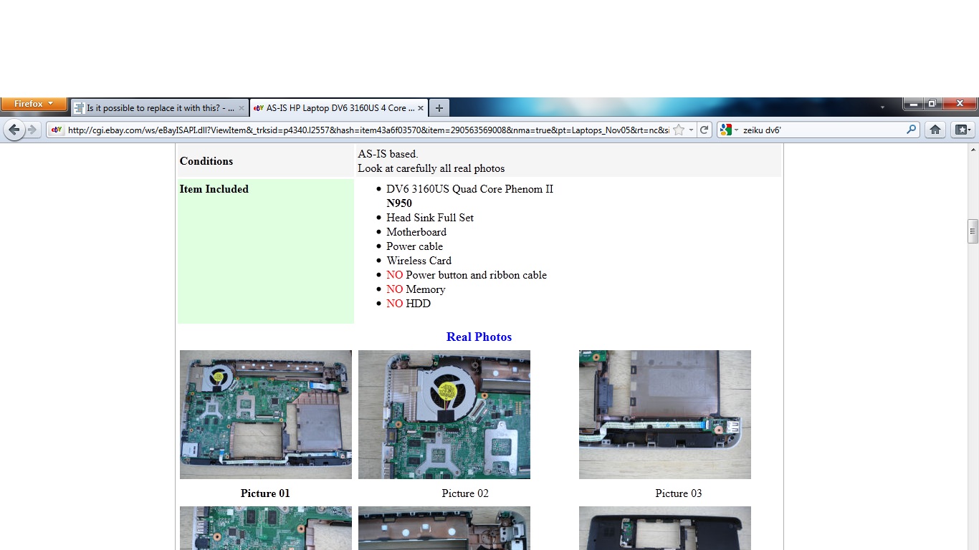
Task: Click the 'N950' bold text
Action: 399,203
